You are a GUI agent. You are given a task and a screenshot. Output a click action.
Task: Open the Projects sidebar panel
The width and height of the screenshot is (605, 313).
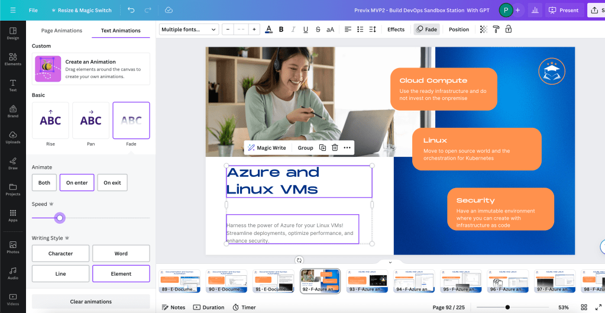click(13, 189)
